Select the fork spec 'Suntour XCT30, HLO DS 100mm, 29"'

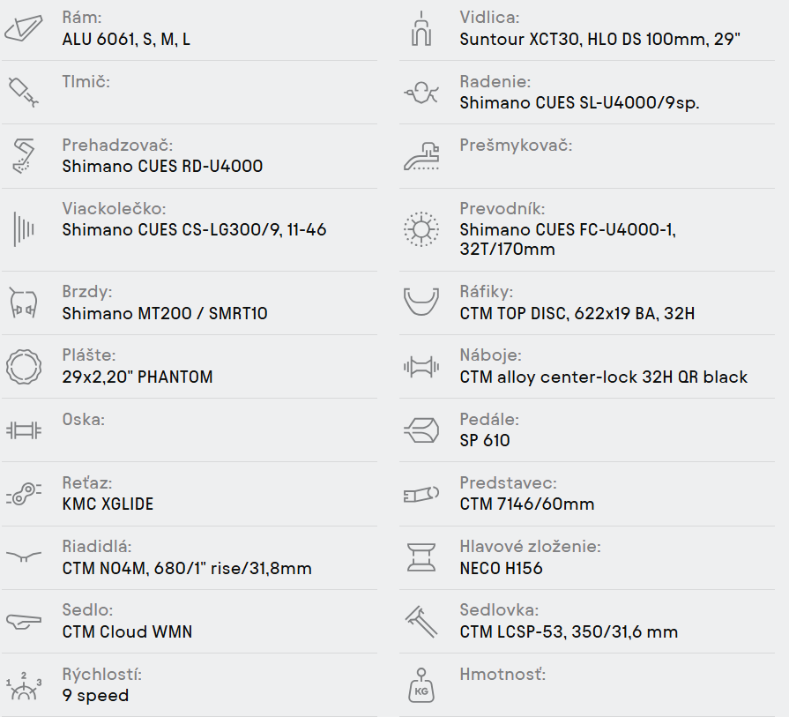click(x=599, y=40)
